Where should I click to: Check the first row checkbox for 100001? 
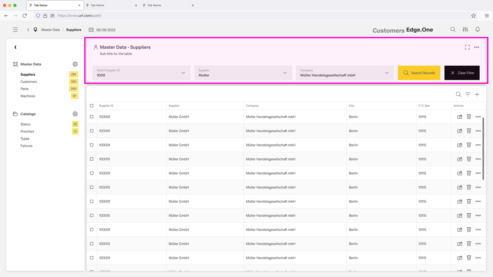click(92, 117)
